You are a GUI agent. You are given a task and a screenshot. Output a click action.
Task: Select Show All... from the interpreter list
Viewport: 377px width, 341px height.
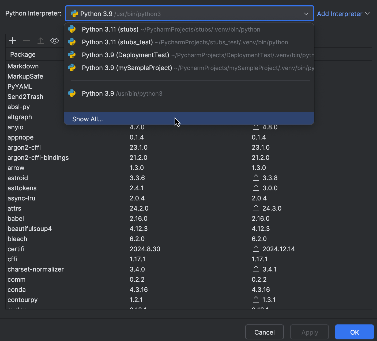pos(88,119)
